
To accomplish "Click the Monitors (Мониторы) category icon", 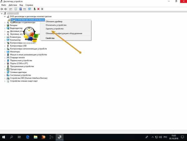I will tap(8, 52).
